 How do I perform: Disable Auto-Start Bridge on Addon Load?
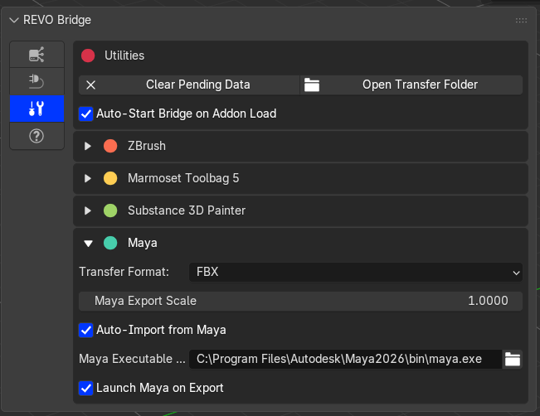[x=85, y=114]
